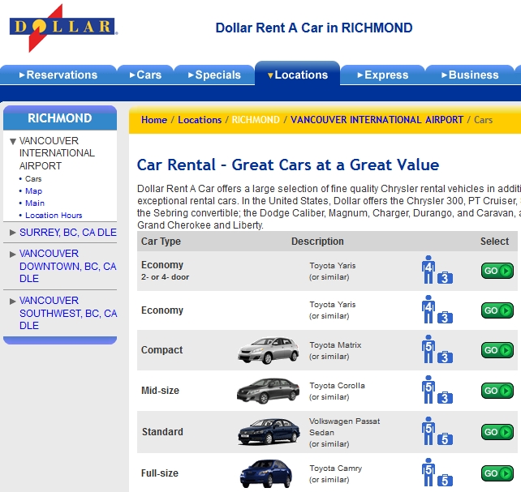The width and height of the screenshot is (521, 492).
Task: Click passenger icon in Compact row
Action: coord(428,349)
